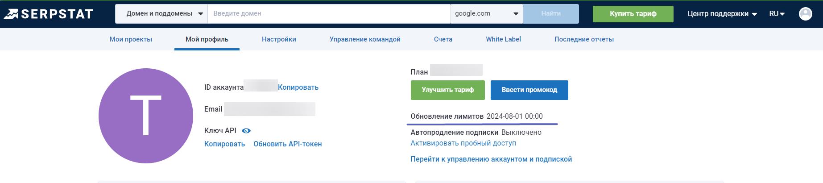823x183 pixels.
Task: Click the Serpstat logo
Action: click(x=48, y=14)
